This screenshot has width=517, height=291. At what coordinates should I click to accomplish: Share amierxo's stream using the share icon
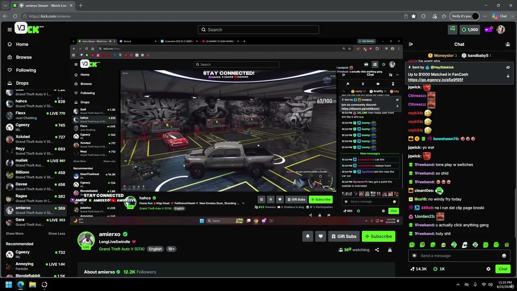tap(377, 250)
